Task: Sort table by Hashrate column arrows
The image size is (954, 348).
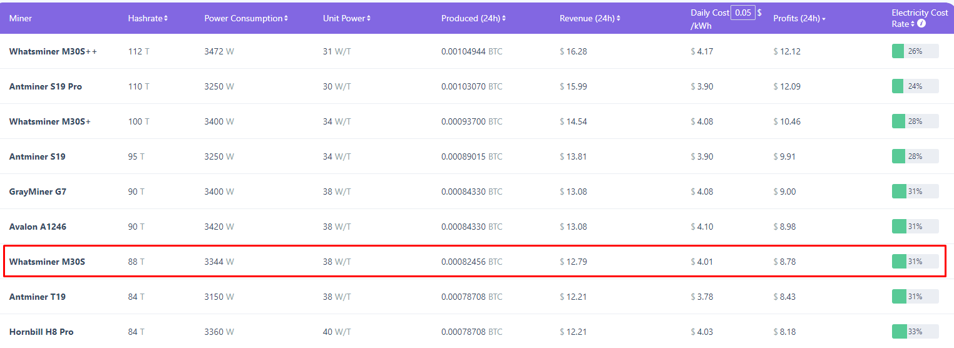Action: [x=166, y=19]
